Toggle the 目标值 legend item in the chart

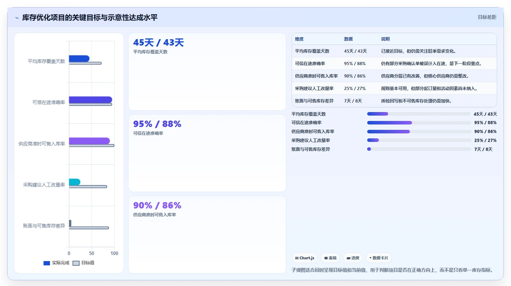(83, 263)
